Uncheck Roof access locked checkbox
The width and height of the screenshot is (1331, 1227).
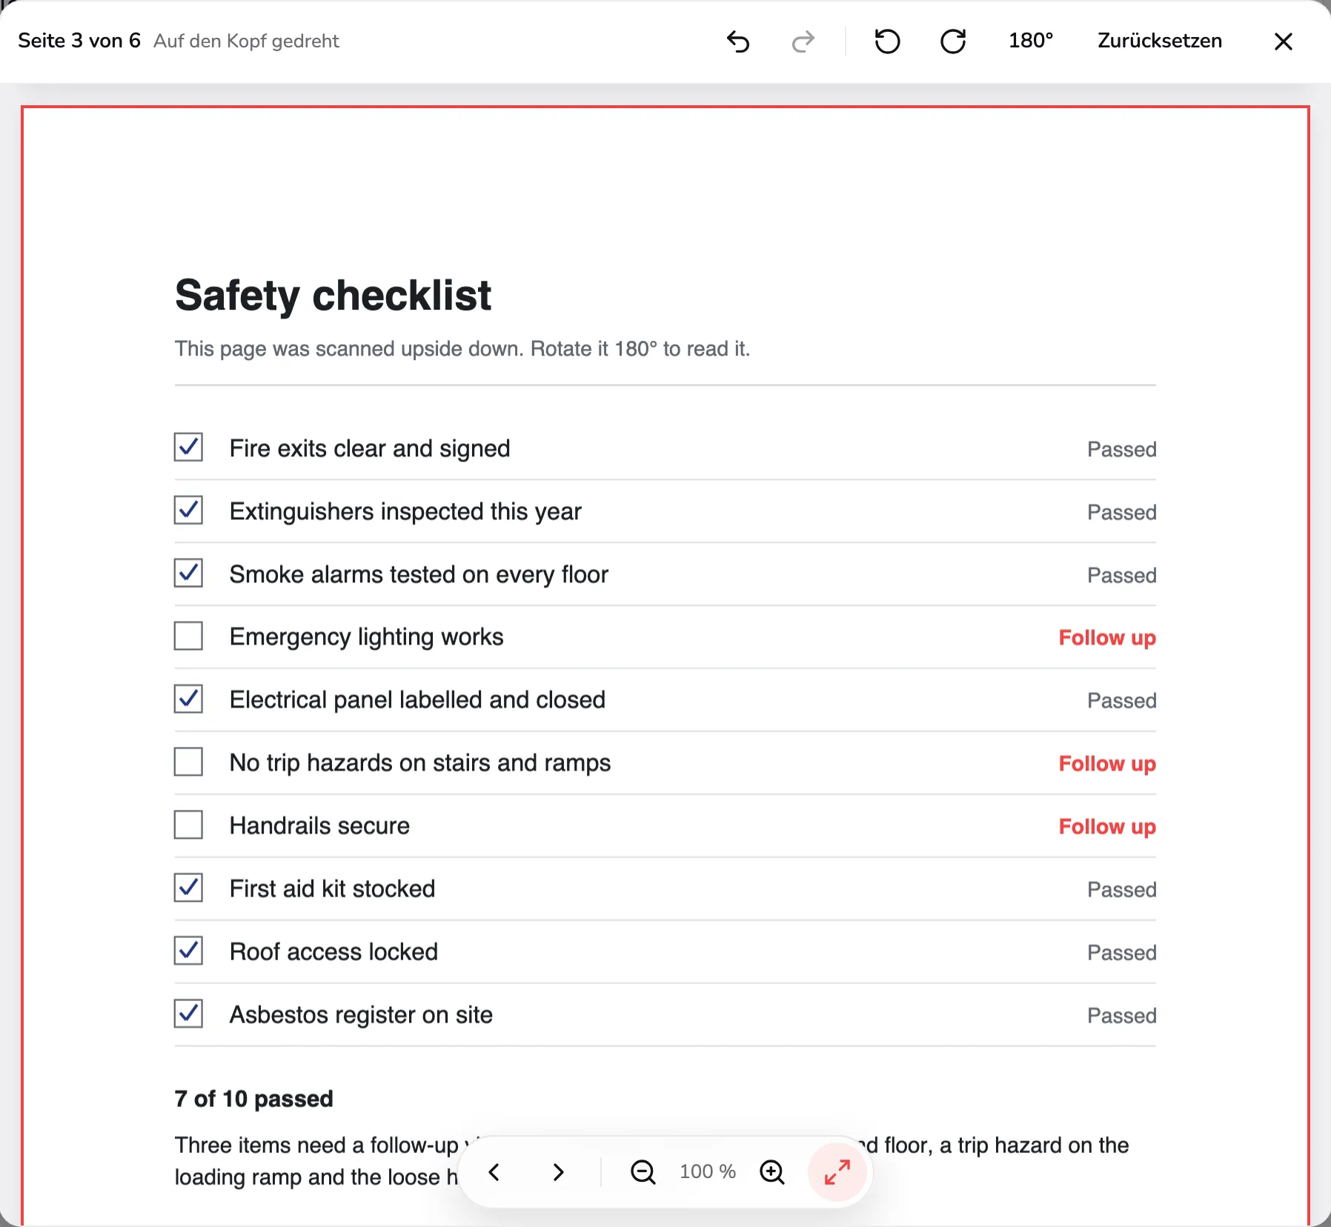(189, 951)
